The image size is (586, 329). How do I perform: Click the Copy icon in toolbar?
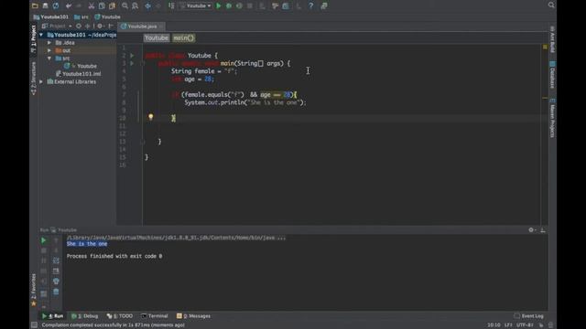[x=102, y=5]
